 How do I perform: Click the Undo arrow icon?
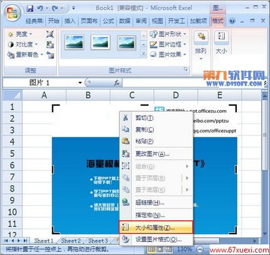coord(40,8)
